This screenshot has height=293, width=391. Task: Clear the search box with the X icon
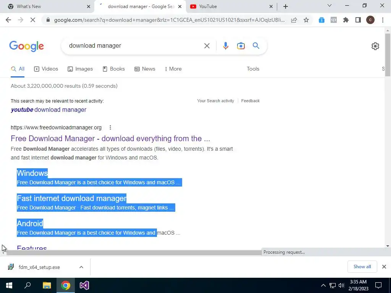207,46
